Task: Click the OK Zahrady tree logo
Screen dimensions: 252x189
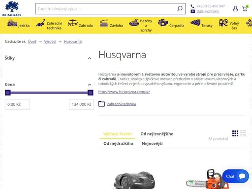Action: 12,8
